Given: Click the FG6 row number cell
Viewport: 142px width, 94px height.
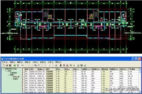Looking at the screenshot, I should coord(27,83).
